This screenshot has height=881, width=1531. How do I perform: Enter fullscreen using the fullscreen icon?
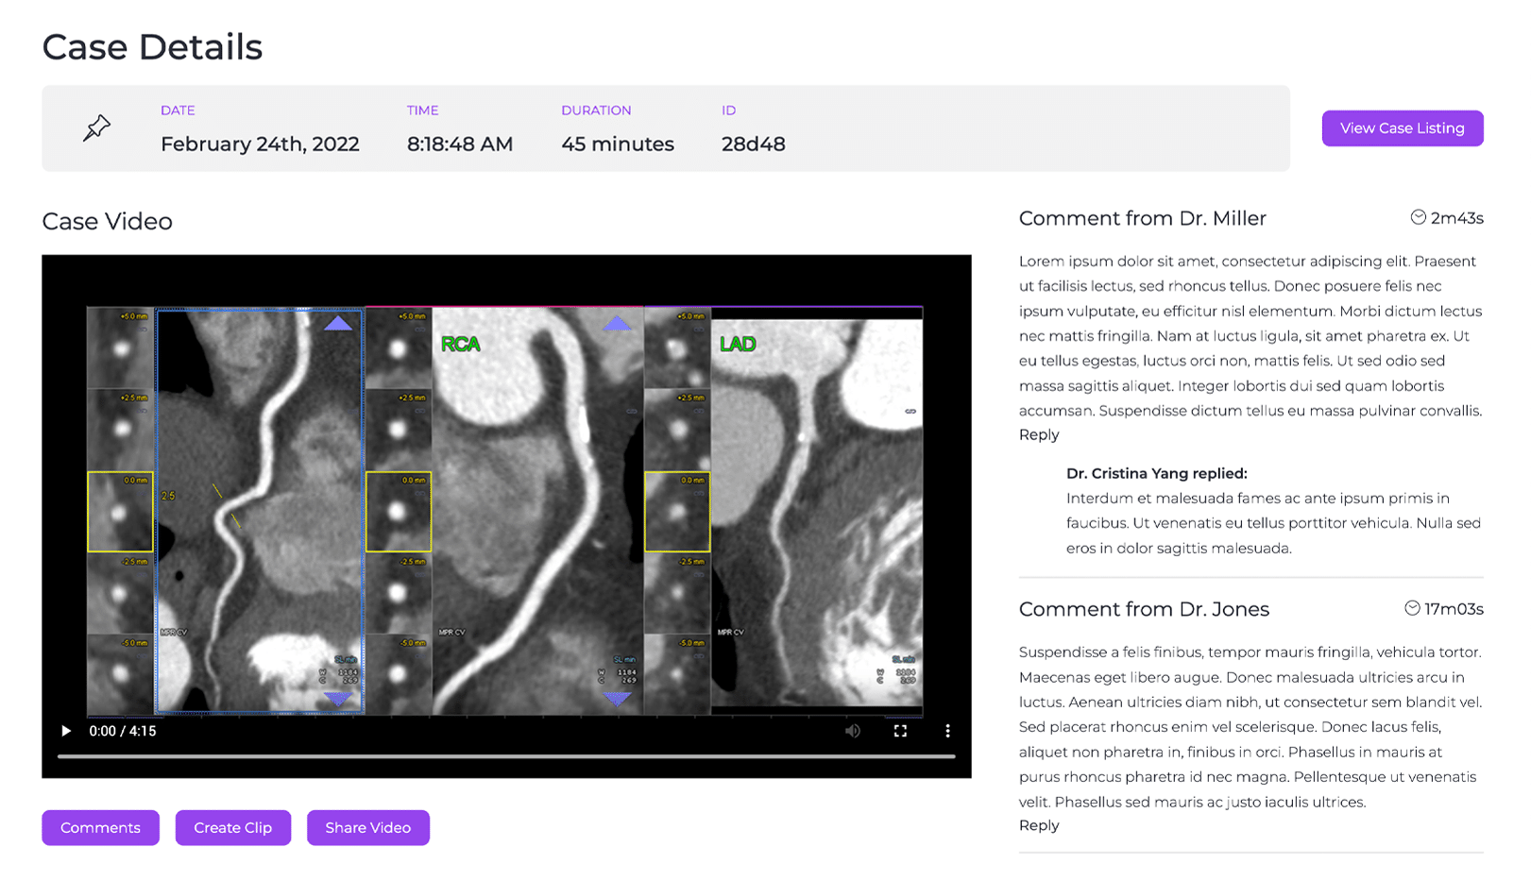tap(900, 730)
